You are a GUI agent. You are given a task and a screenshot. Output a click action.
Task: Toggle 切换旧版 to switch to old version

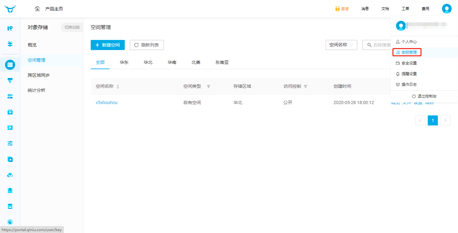point(72,27)
